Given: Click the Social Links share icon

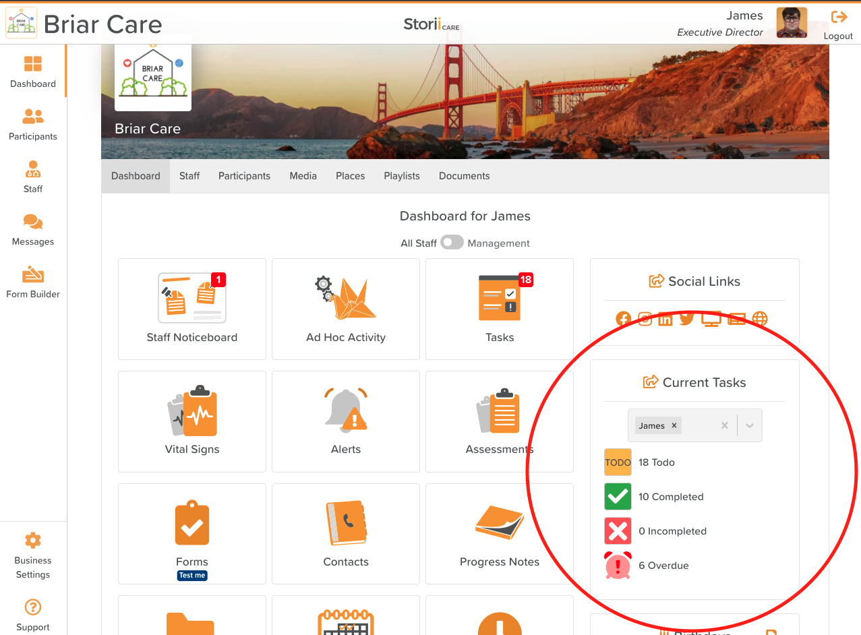Looking at the screenshot, I should pos(656,281).
